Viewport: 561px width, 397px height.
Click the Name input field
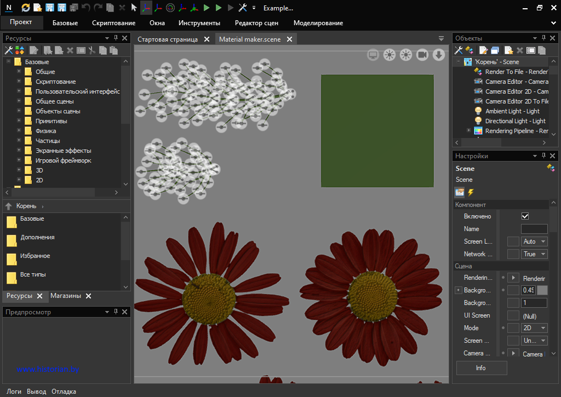click(x=534, y=229)
